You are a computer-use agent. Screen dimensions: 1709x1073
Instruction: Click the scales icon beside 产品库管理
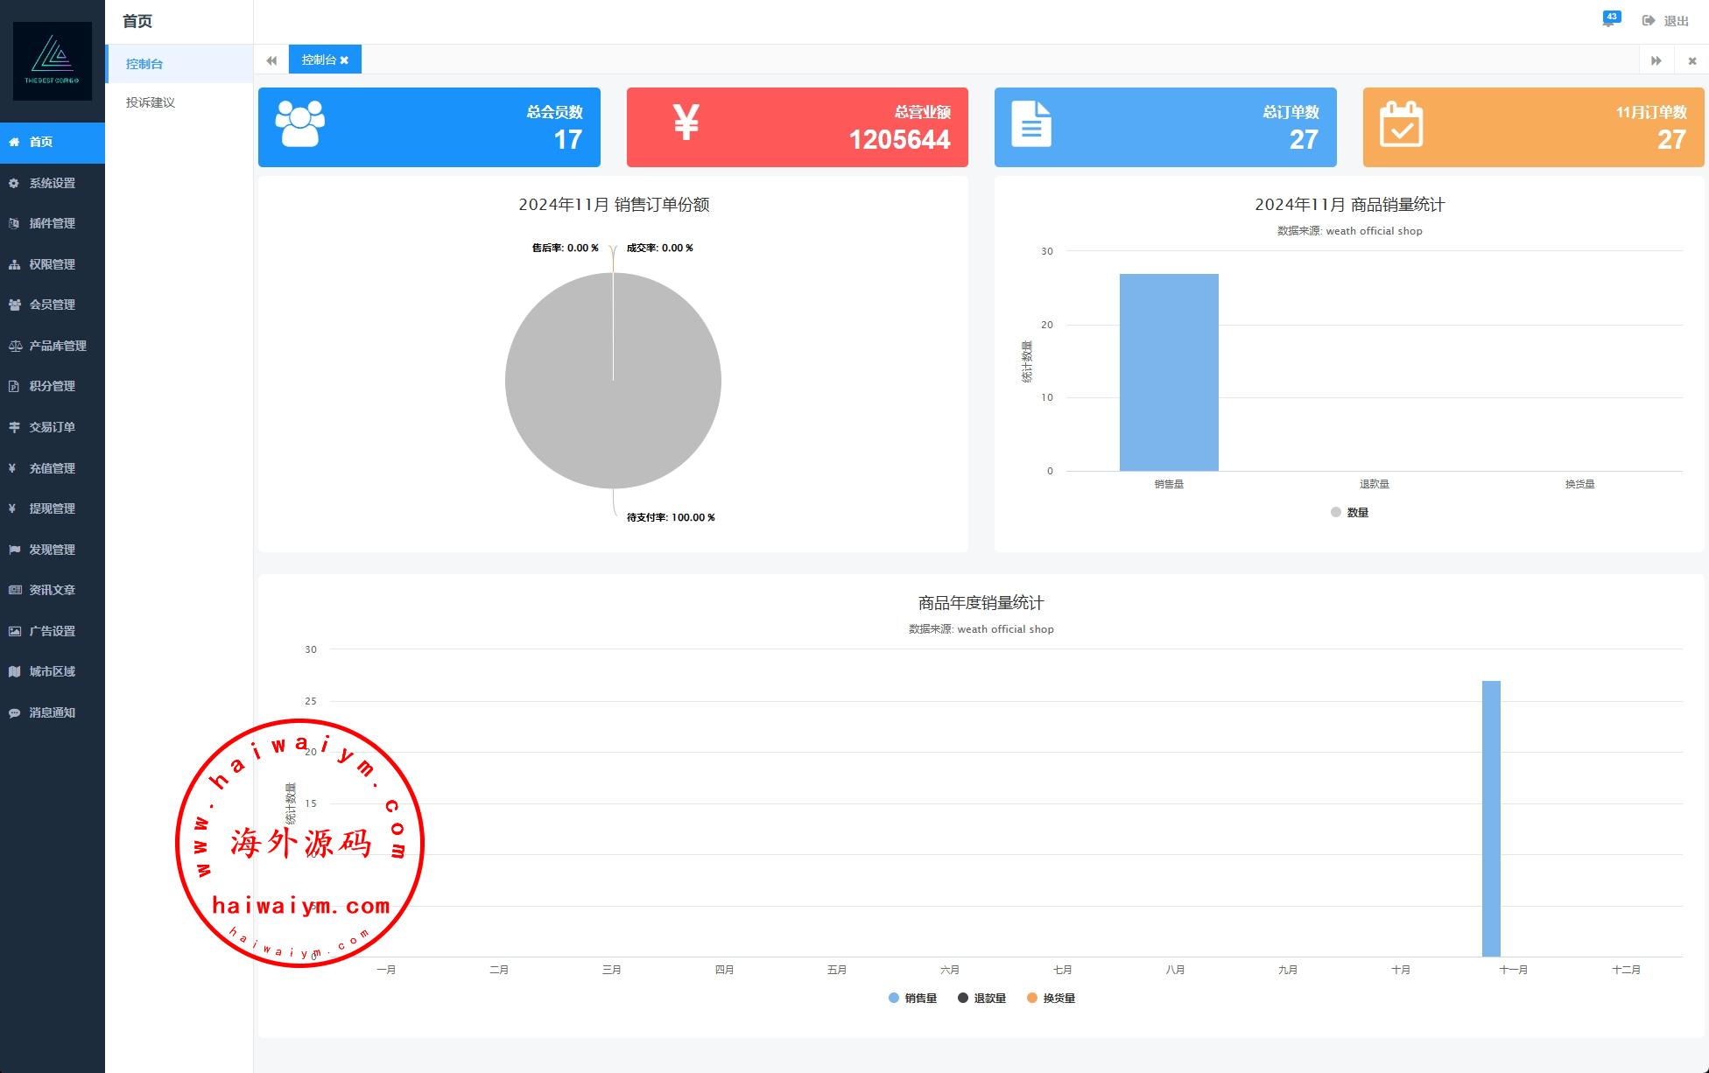pos(14,346)
